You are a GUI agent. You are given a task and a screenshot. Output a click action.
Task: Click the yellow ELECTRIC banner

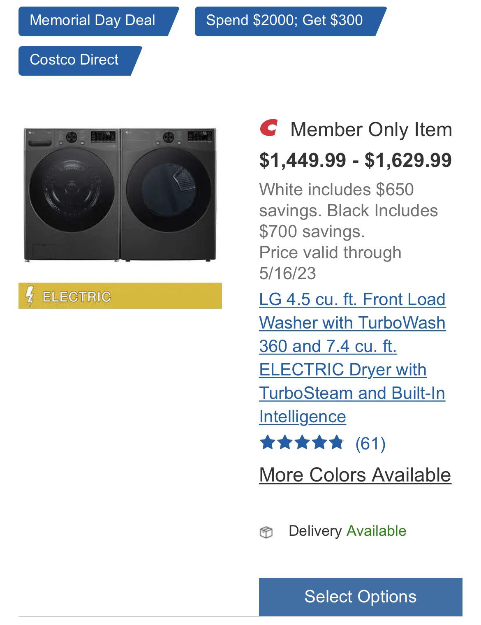pyautogui.click(x=119, y=296)
